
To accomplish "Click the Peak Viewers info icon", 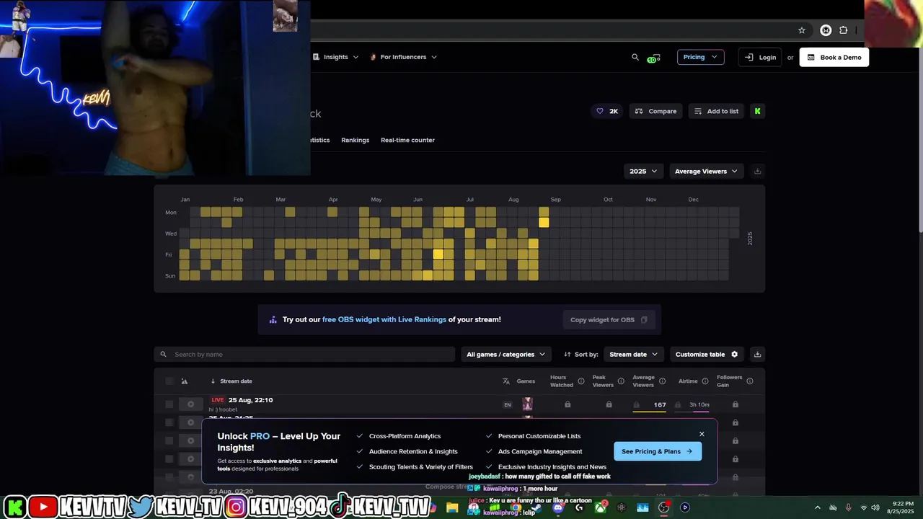I will (620, 381).
